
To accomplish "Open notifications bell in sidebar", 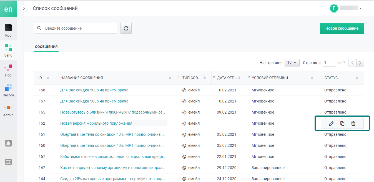I will (8, 143).
